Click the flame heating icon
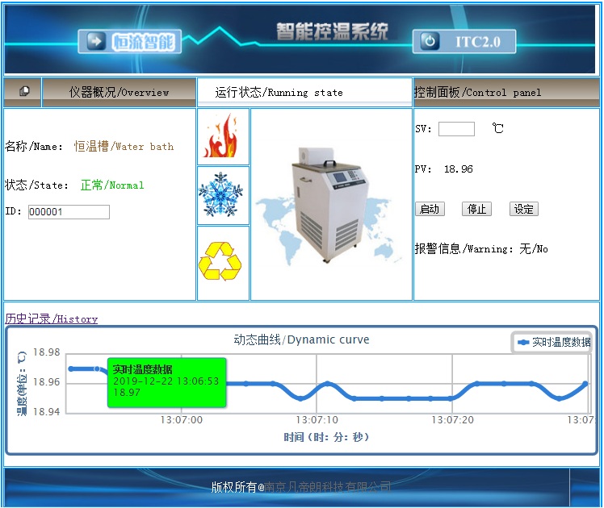 [223, 137]
